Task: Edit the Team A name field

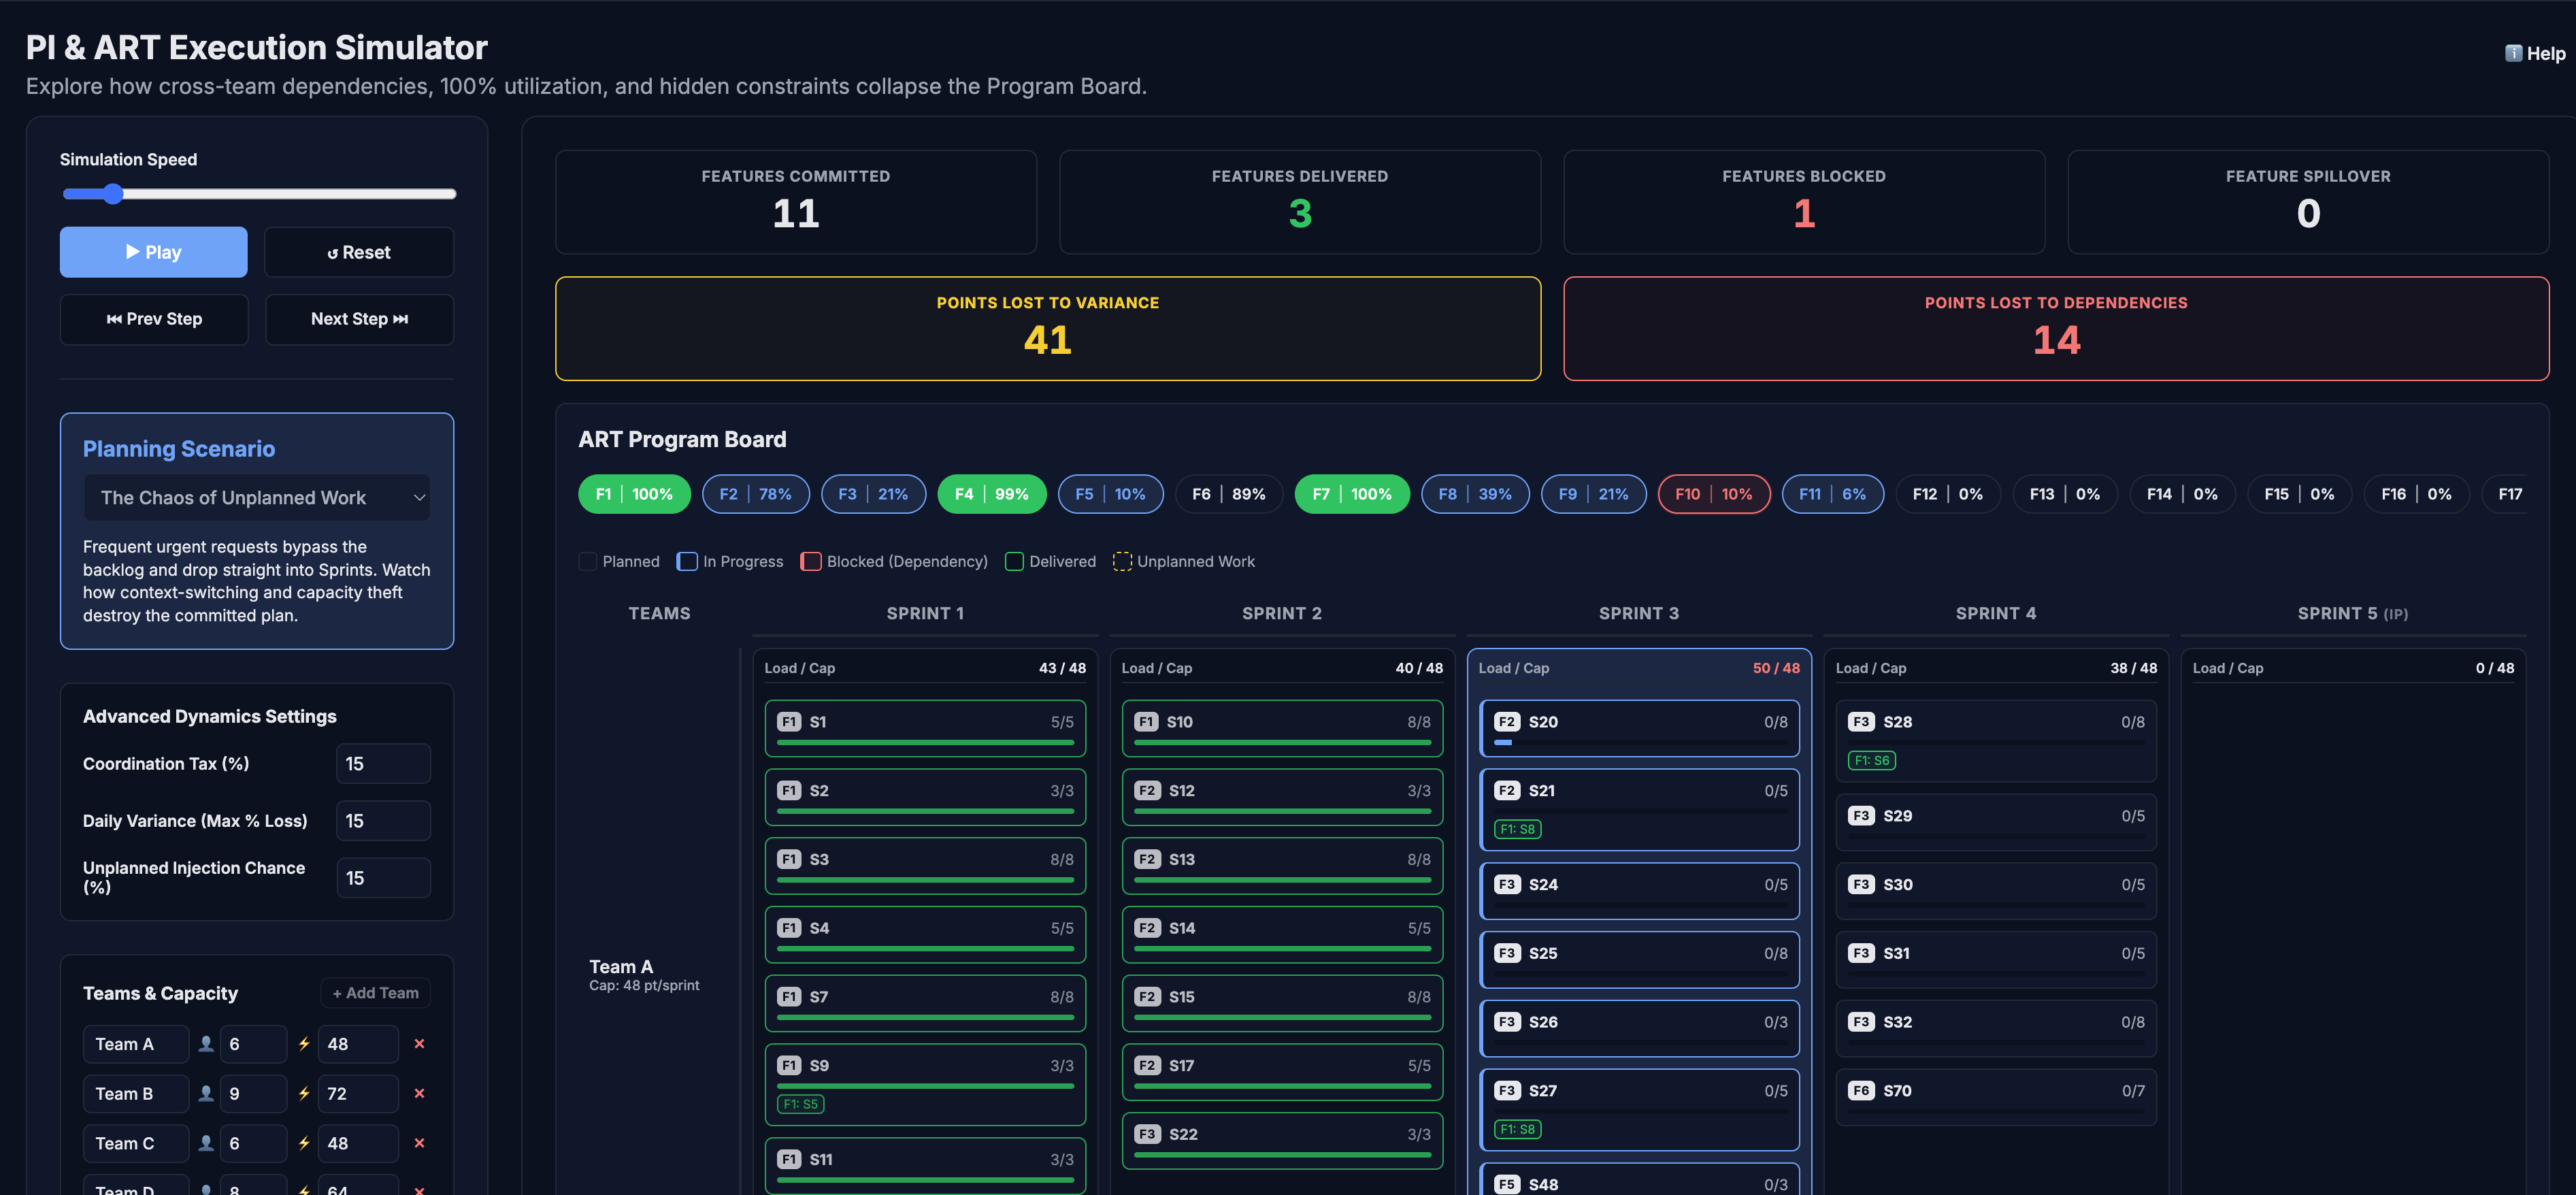Action: click(136, 1043)
